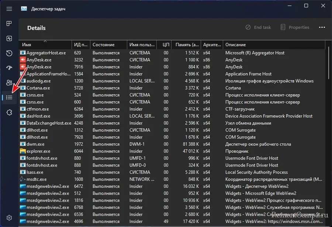
Task: Click the AnyDesk icon for PID 3232
Action: click(23, 60)
